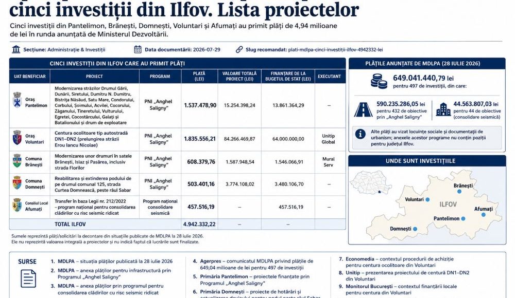Click the Pantelimon dot on the Ilfov map
The width and height of the screenshot is (515, 298).
pyautogui.click(x=463, y=218)
